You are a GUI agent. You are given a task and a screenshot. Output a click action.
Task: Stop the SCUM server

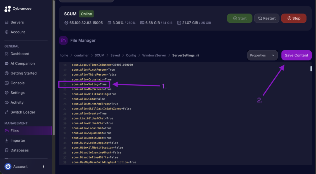pos(294,18)
